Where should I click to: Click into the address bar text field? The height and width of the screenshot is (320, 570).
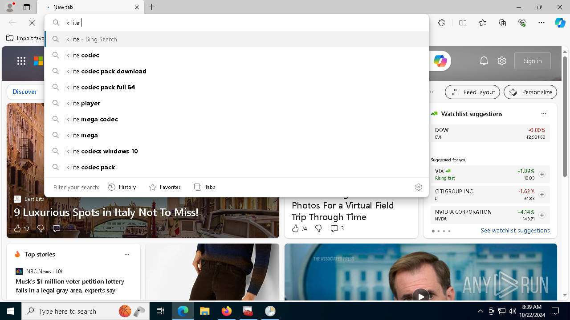245,23
